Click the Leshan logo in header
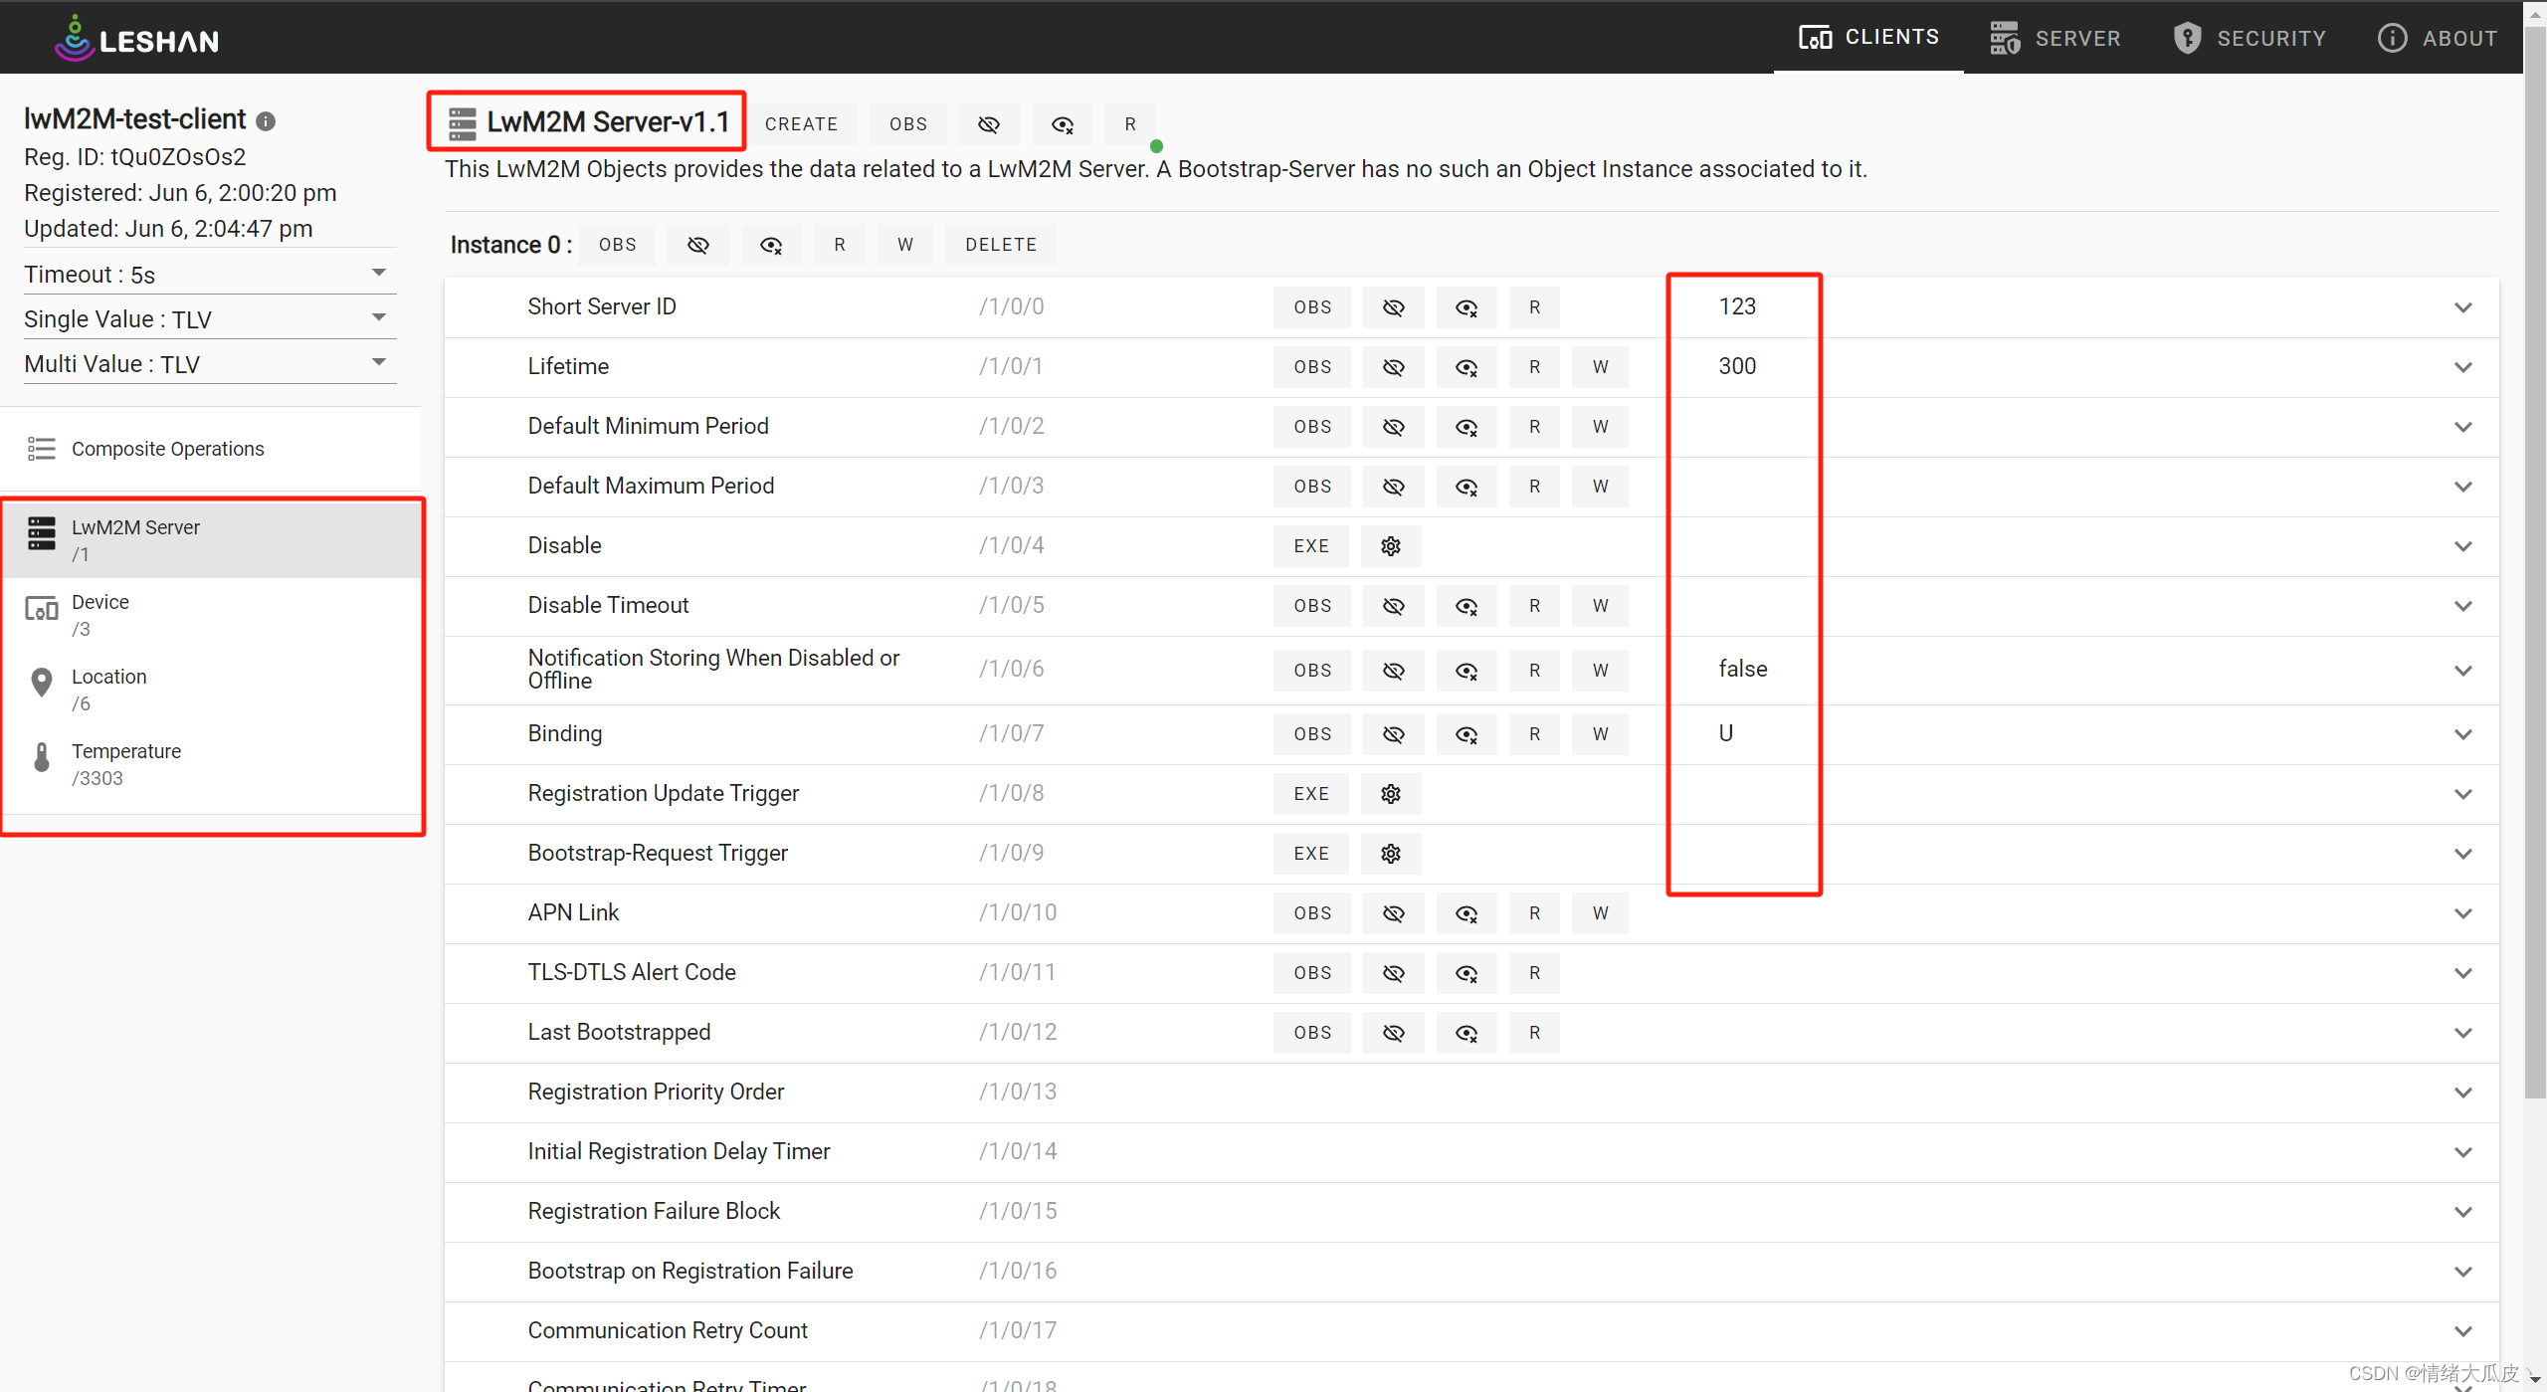 137,39
